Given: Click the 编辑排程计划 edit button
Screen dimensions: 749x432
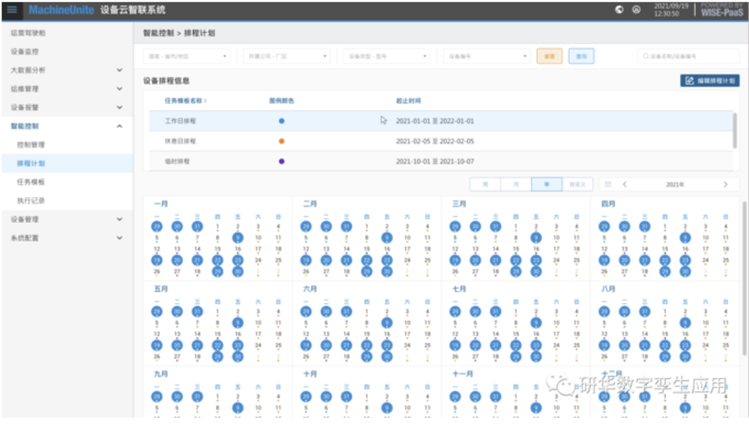Looking at the screenshot, I should click(x=710, y=80).
